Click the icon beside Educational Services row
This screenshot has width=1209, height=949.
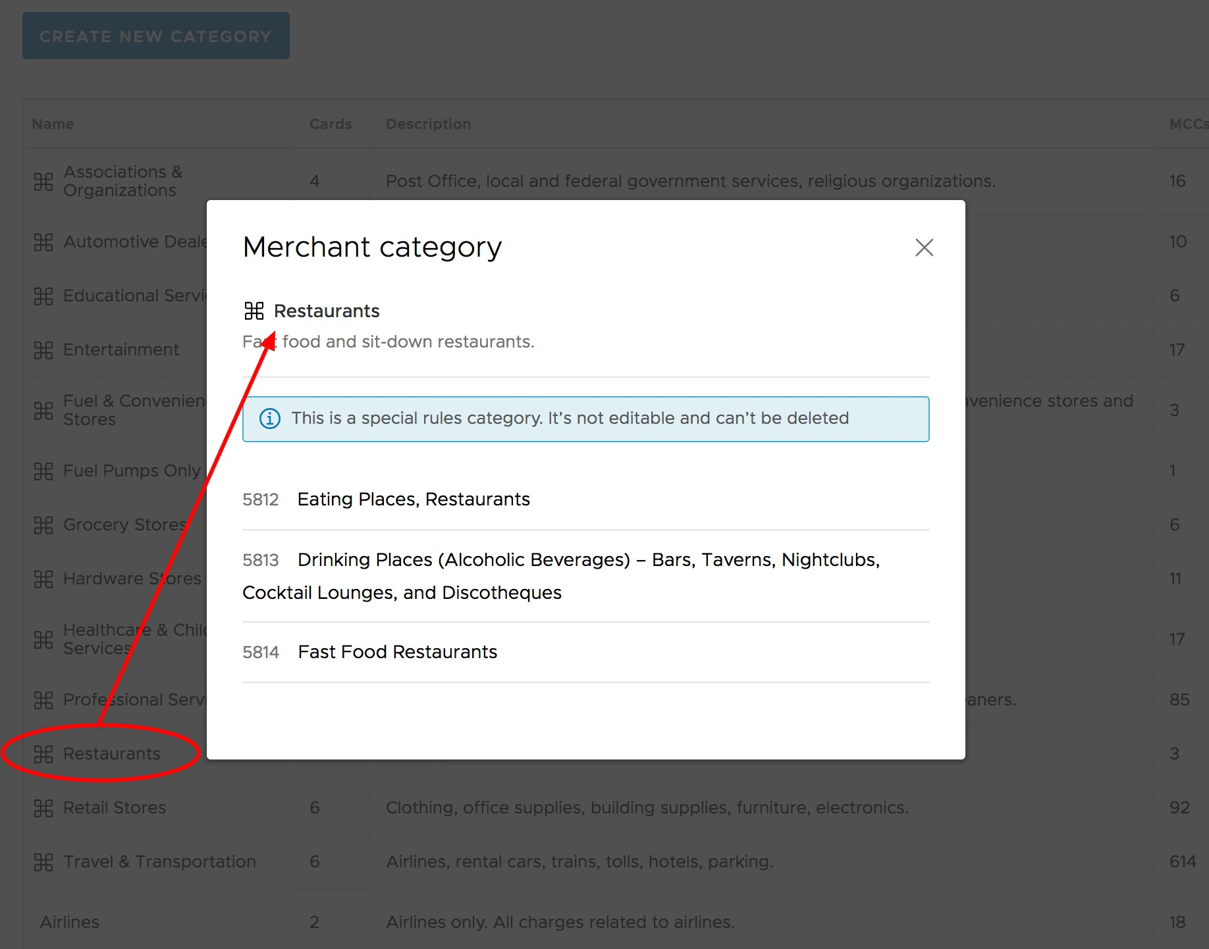43,295
